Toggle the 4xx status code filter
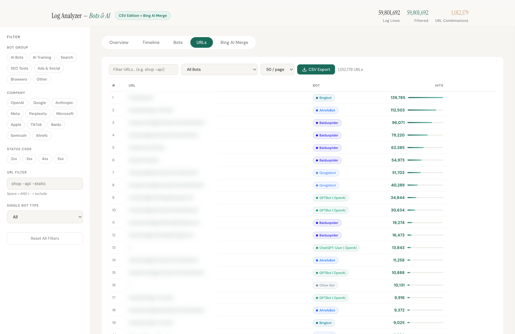This screenshot has height=334, width=515. coord(45,158)
